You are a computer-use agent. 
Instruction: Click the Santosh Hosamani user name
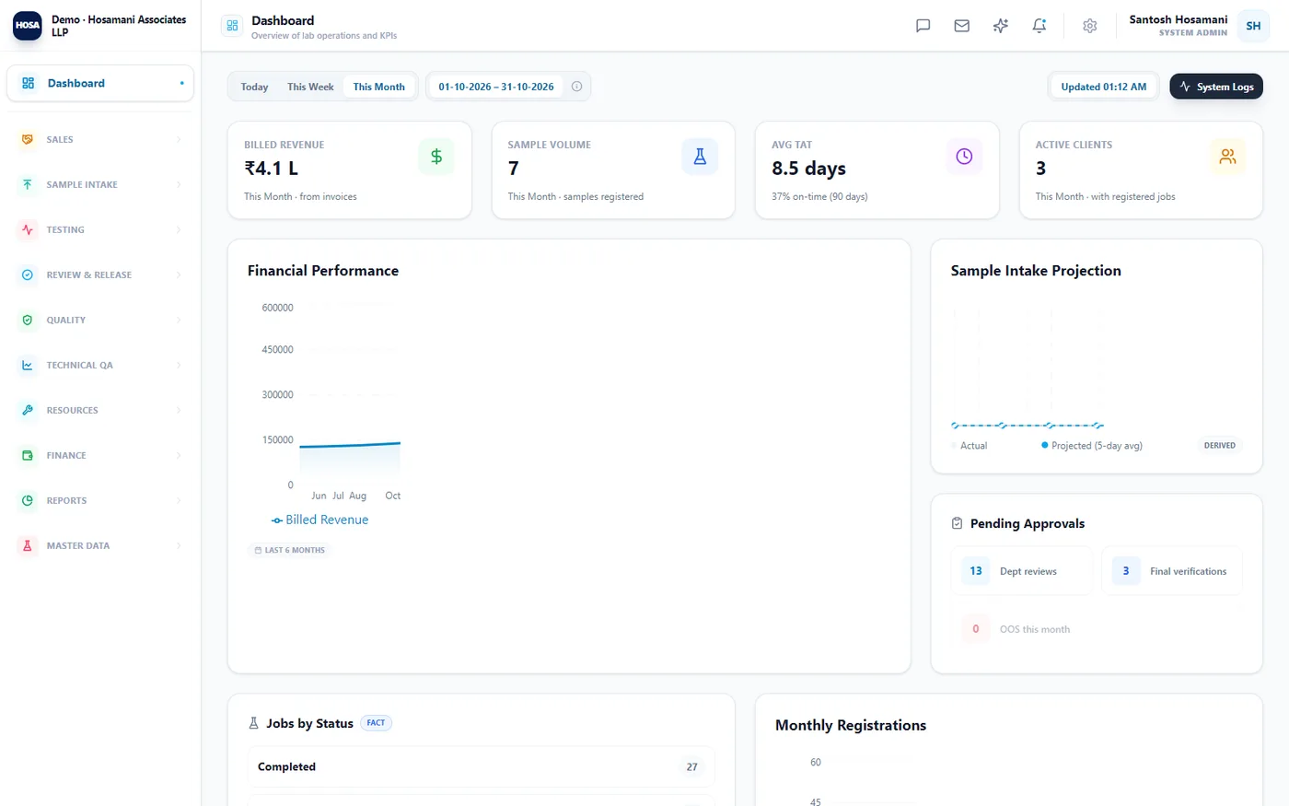pos(1179,19)
